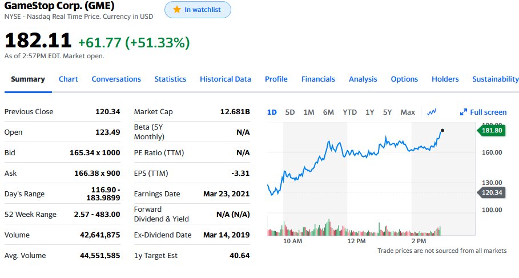Screen dimensions: 519x278
Task: Click the Previous Close value 120.34
Action: point(107,111)
